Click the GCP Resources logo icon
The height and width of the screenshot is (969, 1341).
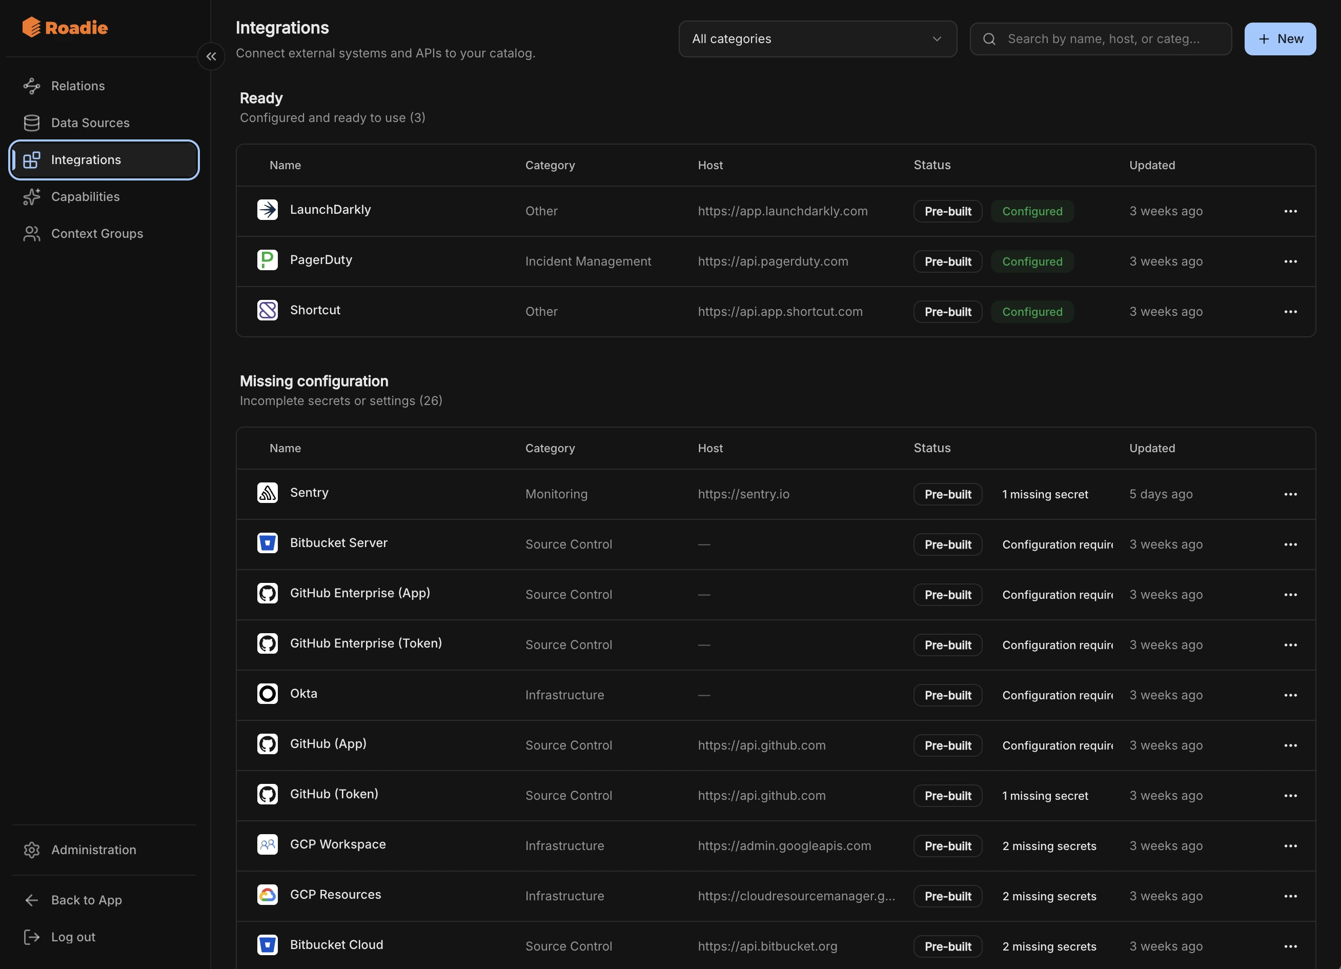click(x=267, y=895)
